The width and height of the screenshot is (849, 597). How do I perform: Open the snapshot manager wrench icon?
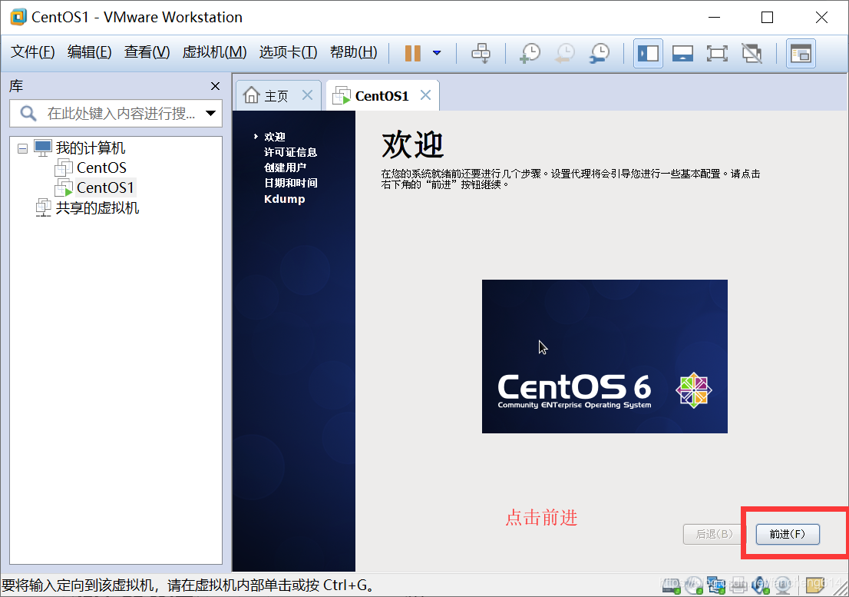tap(600, 53)
